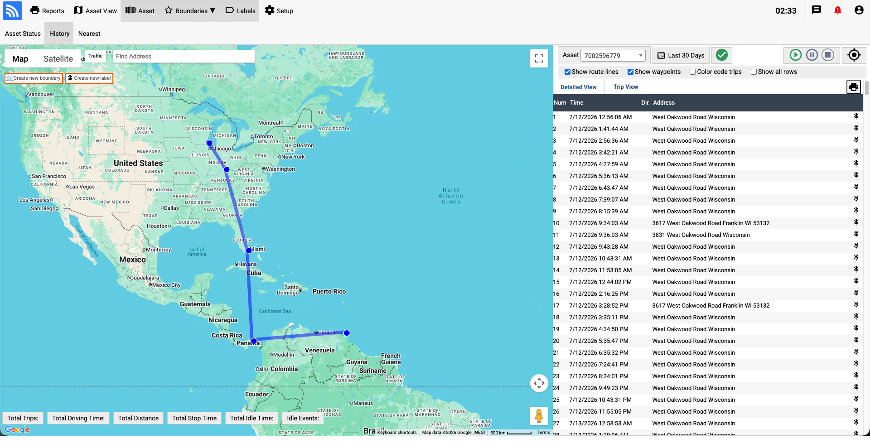
Task: Select row 14 at 11:53:05 AM
Action: click(708, 270)
